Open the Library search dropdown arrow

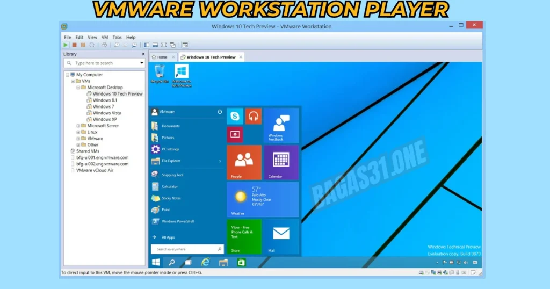[141, 63]
